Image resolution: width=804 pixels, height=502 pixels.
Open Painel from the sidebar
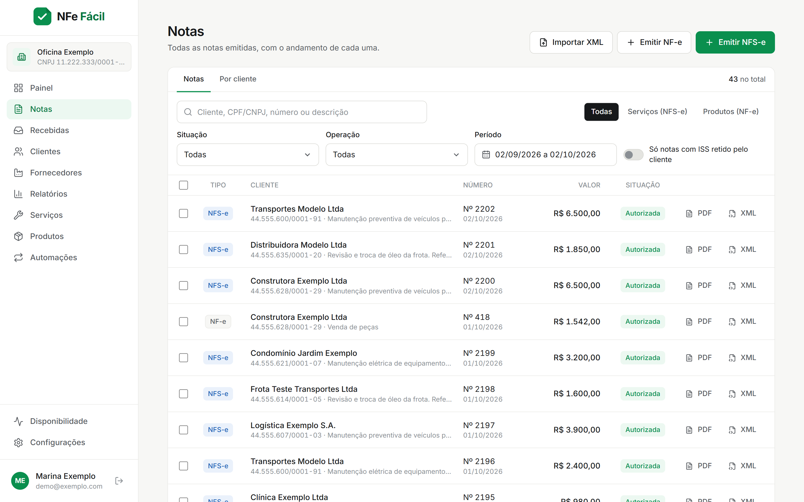[69, 88]
